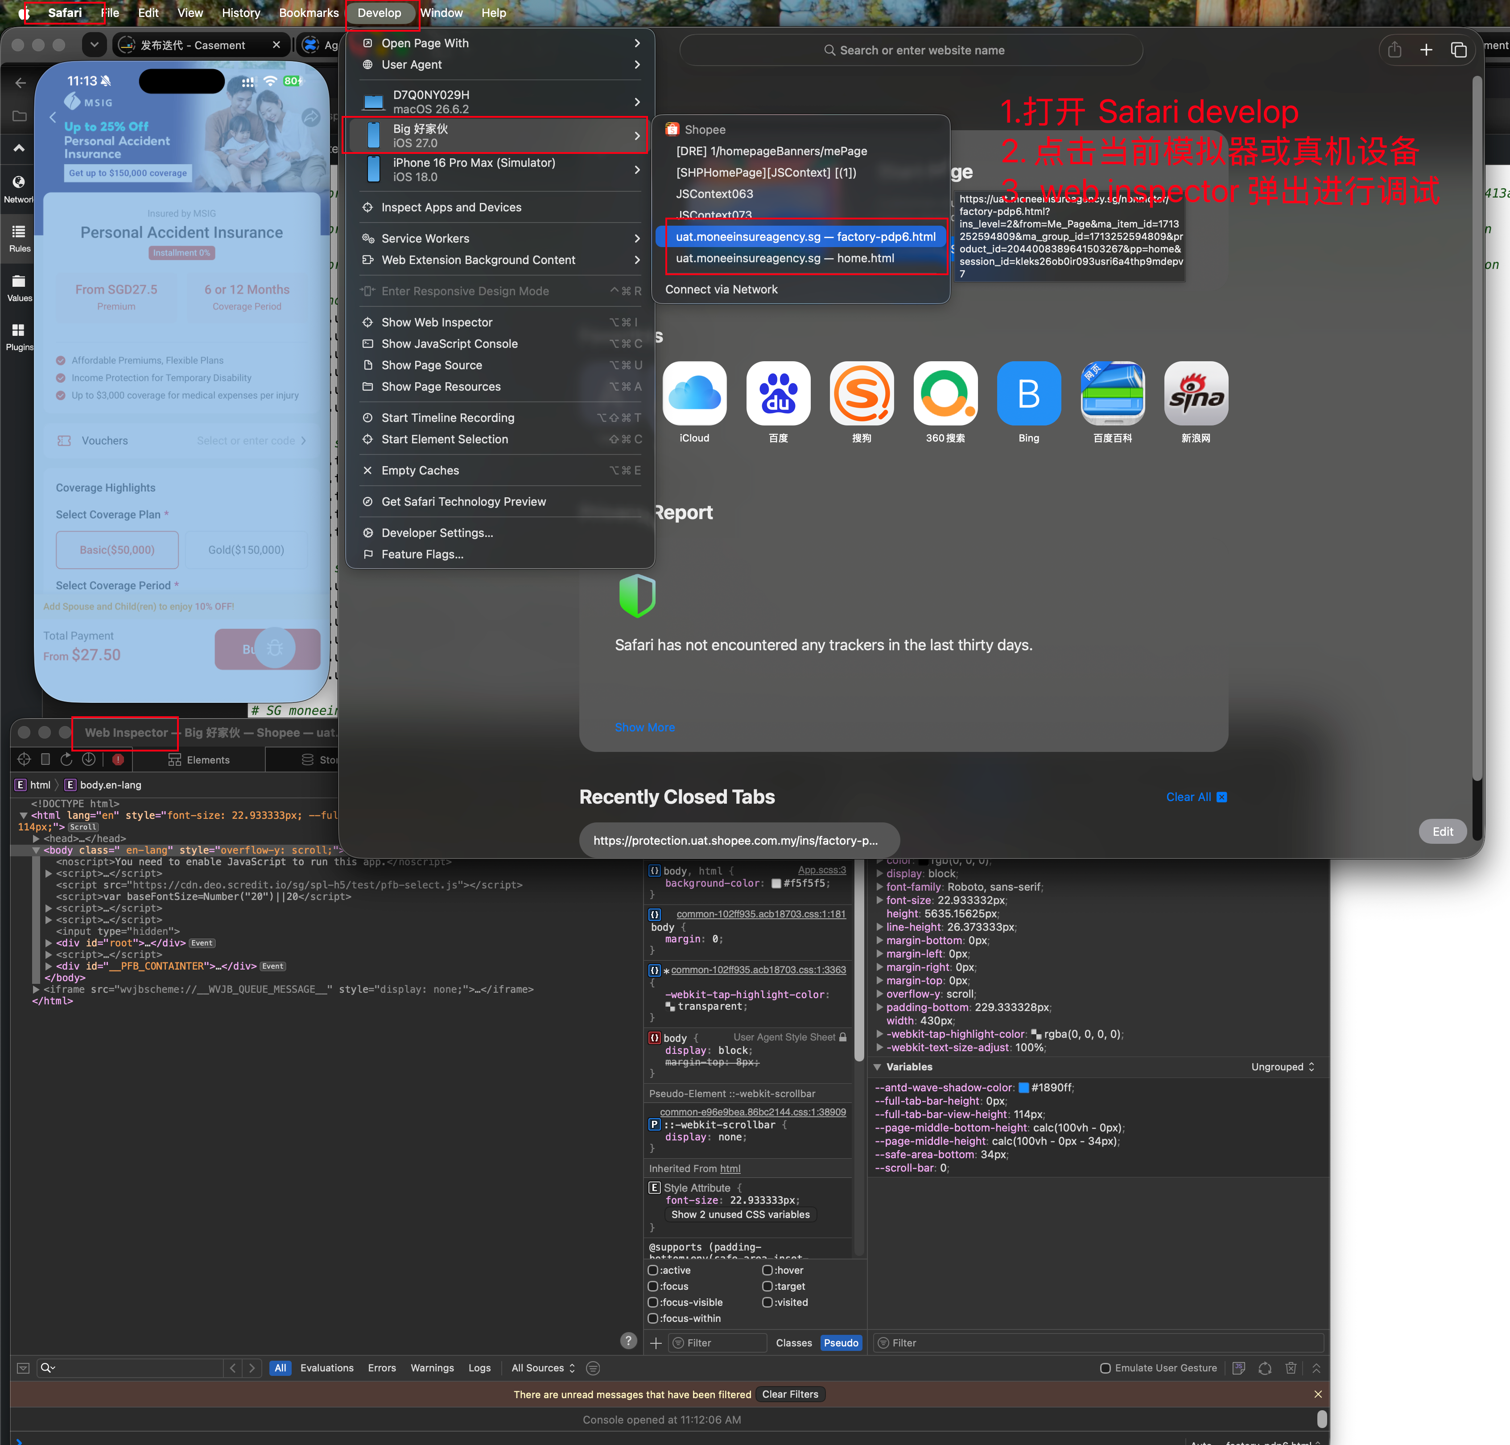This screenshot has width=1510, height=1445.
Task: Check Emulate User Gesture
Action: (x=1105, y=1368)
